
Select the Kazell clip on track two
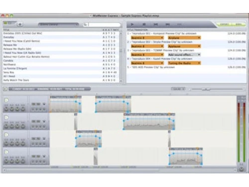point(149,122)
